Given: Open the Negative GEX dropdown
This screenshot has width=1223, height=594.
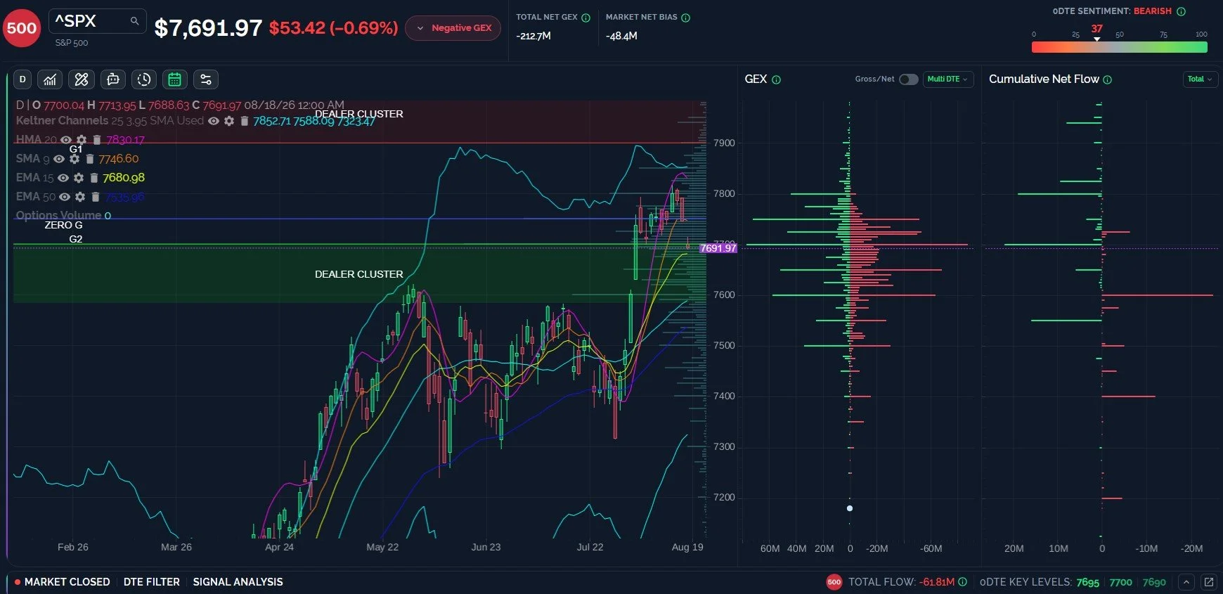Looking at the screenshot, I should pyautogui.click(x=453, y=28).
